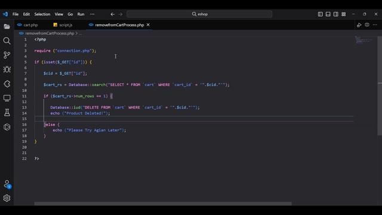Viewport: 382px width, 215px height.
Task: Open the Manage gear icon
Action: click(7, 198)
